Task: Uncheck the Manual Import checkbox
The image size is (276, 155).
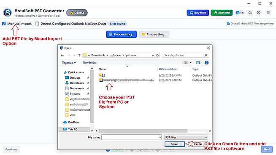Action: [x=4, y=24]
